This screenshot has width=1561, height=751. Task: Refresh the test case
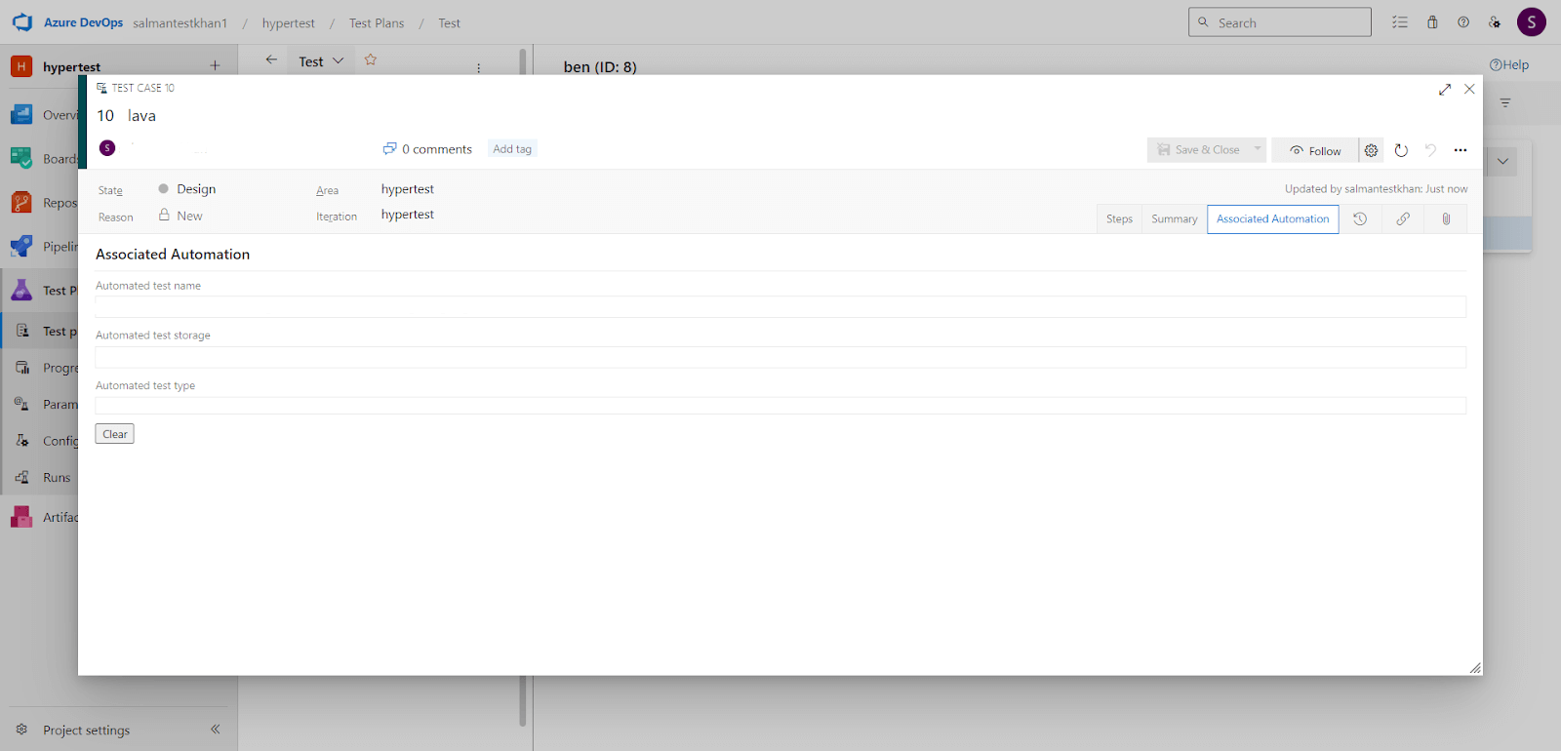[1401, 150]
